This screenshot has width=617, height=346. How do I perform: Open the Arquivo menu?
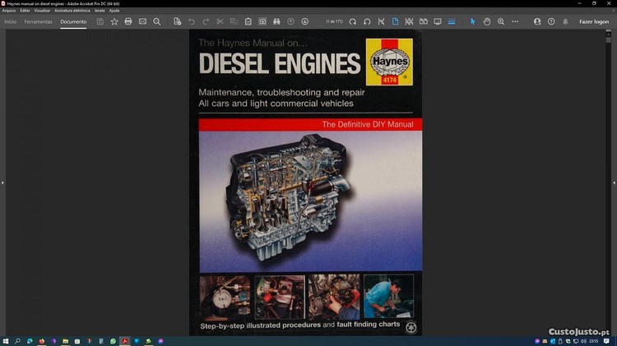[9, 10]
